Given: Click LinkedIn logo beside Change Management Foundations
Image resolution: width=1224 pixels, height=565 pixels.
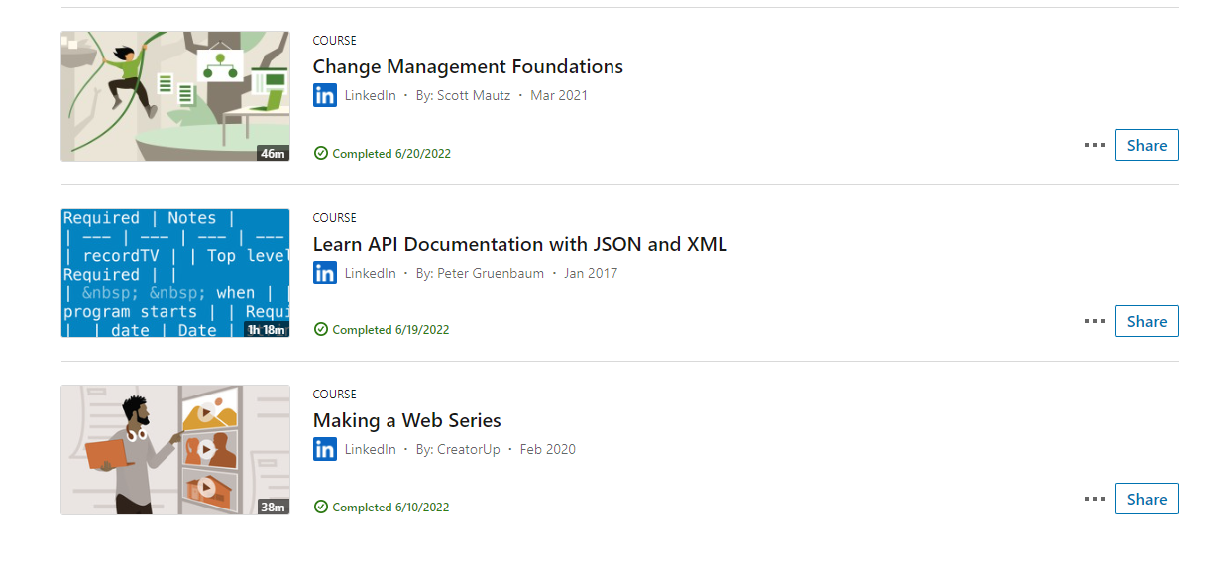Looking at the screenshot, I should click(x=325, y=96).
